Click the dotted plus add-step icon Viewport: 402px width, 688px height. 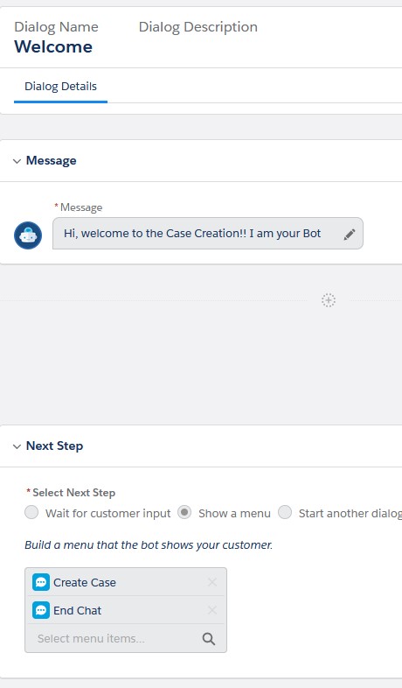point(329,300)
